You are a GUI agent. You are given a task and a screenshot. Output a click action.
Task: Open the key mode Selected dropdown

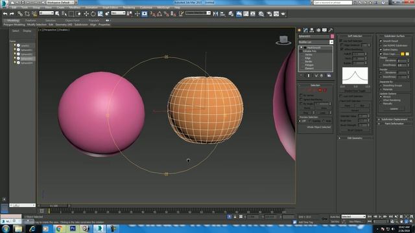(x=353, y=216)
